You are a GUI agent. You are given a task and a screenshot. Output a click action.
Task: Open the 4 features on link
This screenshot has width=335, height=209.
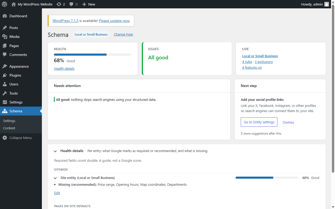pyautogui.click(x=252, y=67)
